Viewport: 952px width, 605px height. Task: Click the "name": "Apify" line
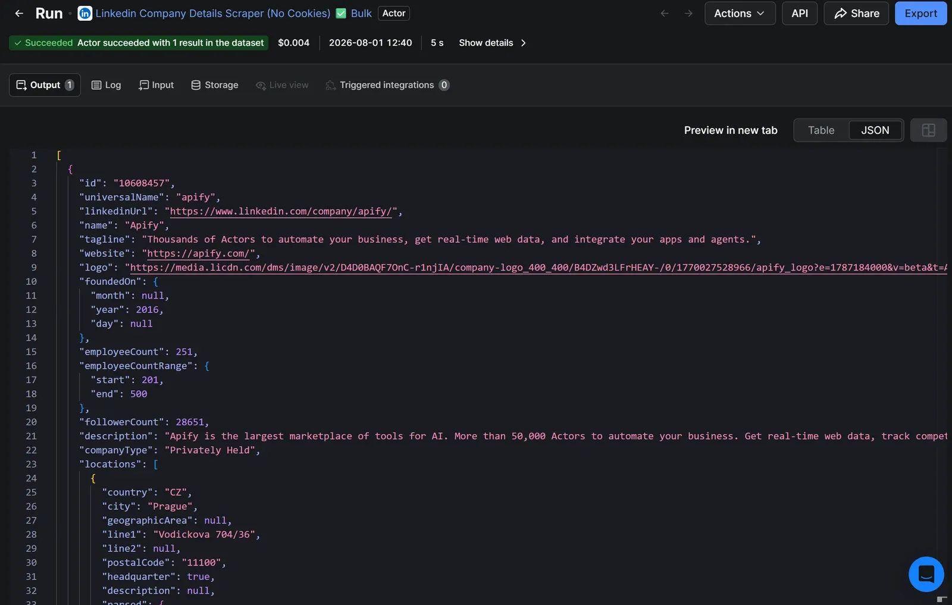pyautogui.click(x=124, y=225)
